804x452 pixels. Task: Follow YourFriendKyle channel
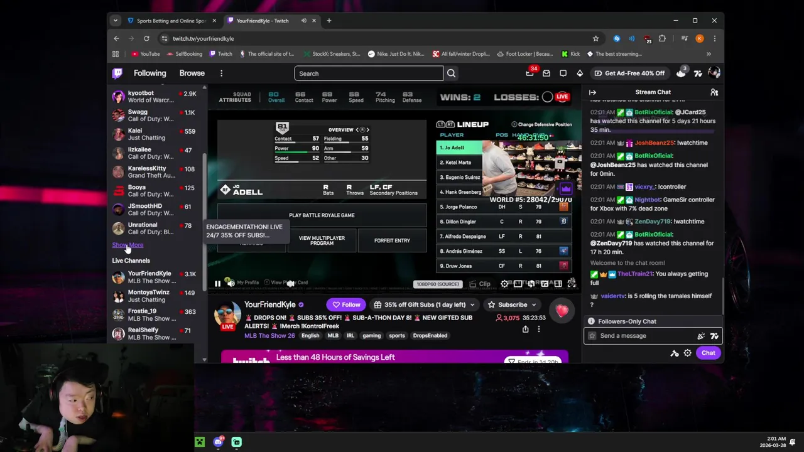[345, 305]
